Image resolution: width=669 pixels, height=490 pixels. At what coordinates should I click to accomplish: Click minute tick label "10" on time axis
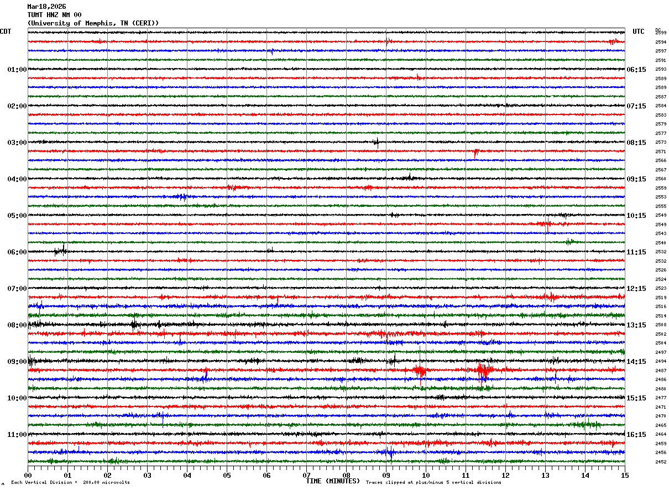(426, 475)
